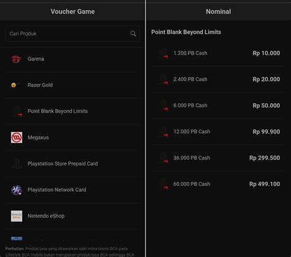The width and height of the screenshot is (291, 257).
Task: Choose the 60.000 PB Cash package
Action: tap(219, 184)
